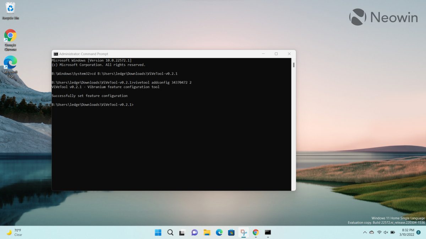Open File Explorer from the taskbar
The image size is (426, 239).
point(207,233)
